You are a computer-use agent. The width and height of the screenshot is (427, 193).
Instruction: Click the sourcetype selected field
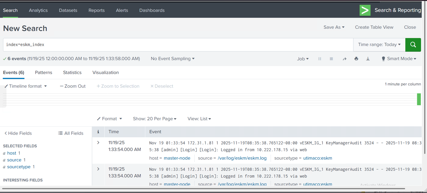(x=19, y=167)
